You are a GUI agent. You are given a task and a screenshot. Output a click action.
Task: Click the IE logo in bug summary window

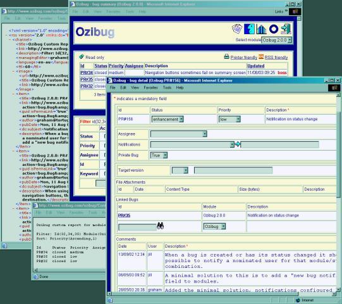pos(295,11)
